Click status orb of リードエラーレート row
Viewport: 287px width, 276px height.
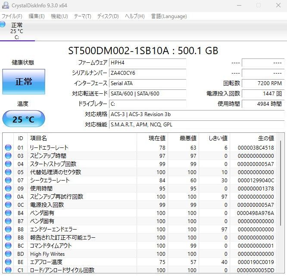tap(8, 147)
